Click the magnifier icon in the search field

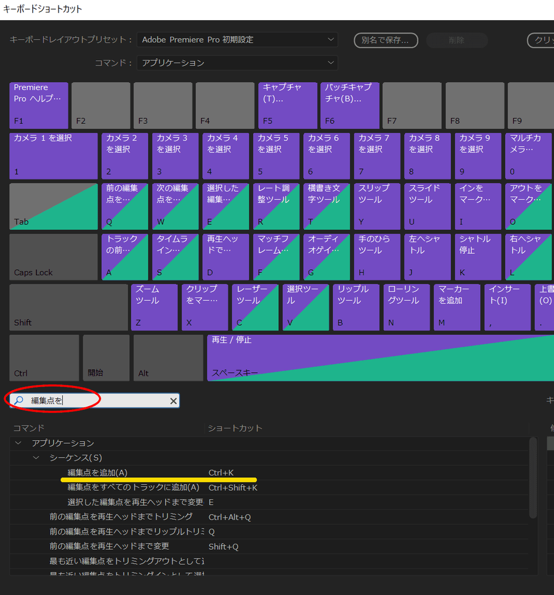(x=18, y=400)
